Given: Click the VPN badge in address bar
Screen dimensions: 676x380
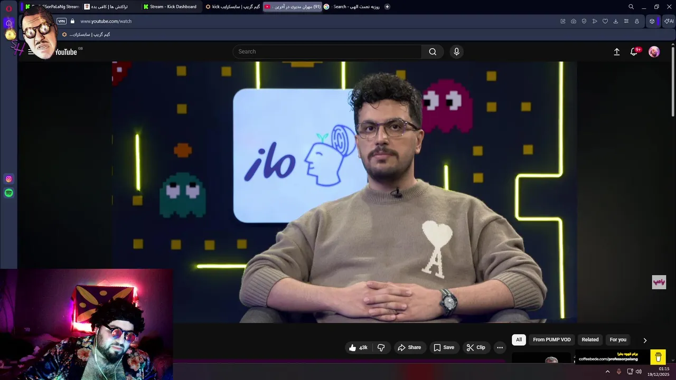Looking at the screenshot, I should coord(61,21).
